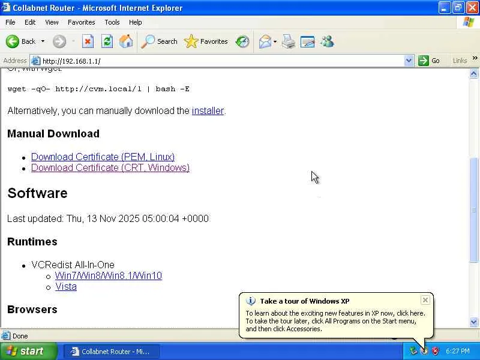
Task: Open the Tools menu
Action: [x=112, y=22]
